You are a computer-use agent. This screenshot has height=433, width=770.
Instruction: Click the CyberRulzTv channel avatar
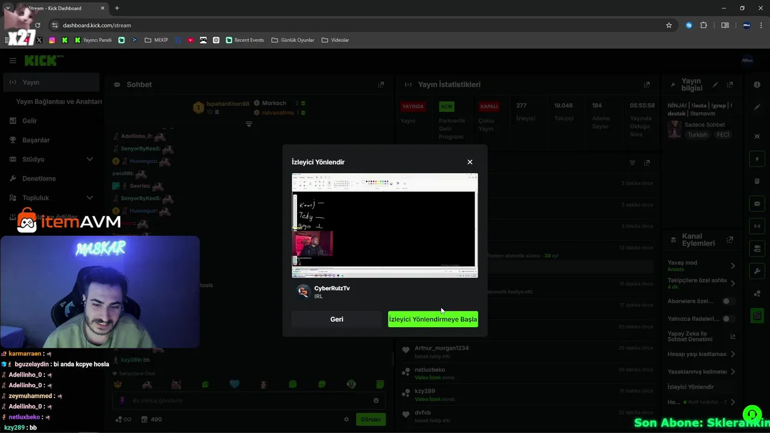click(304, 292)
